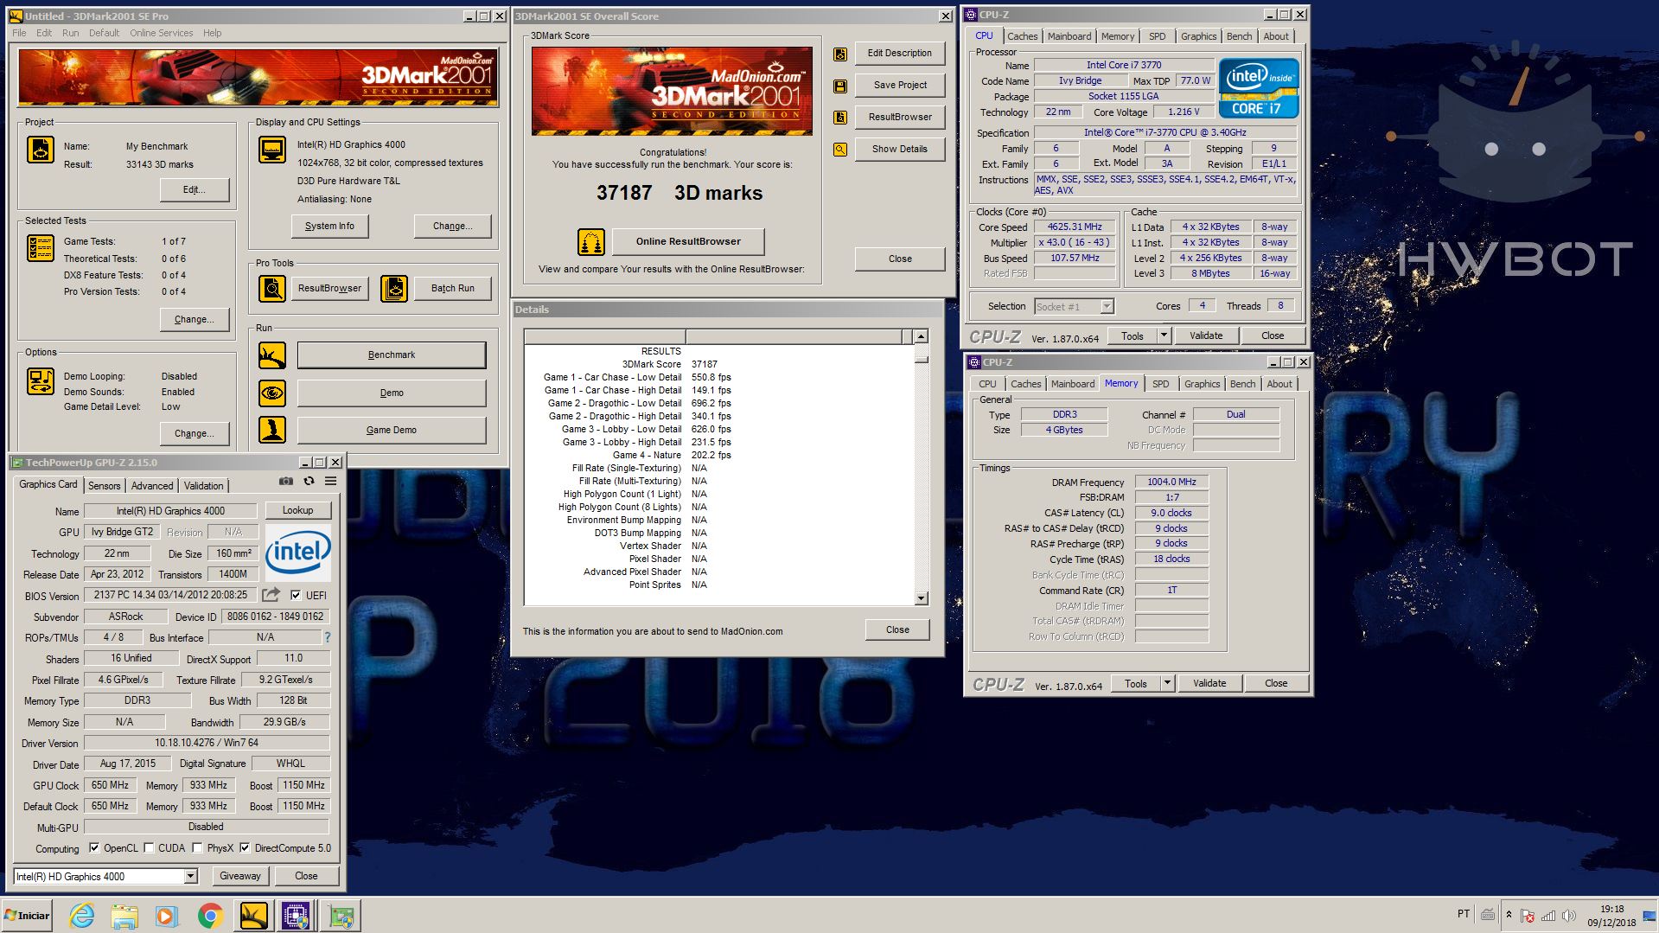Click the Game Demo joystick icon

pos(272,430)
